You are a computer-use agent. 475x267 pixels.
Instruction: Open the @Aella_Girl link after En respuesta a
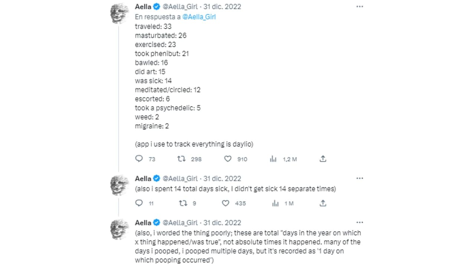click(199, 17)
